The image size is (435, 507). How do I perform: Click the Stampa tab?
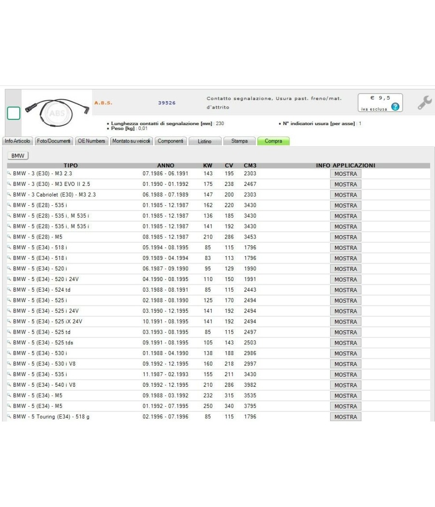coord(240,141)
